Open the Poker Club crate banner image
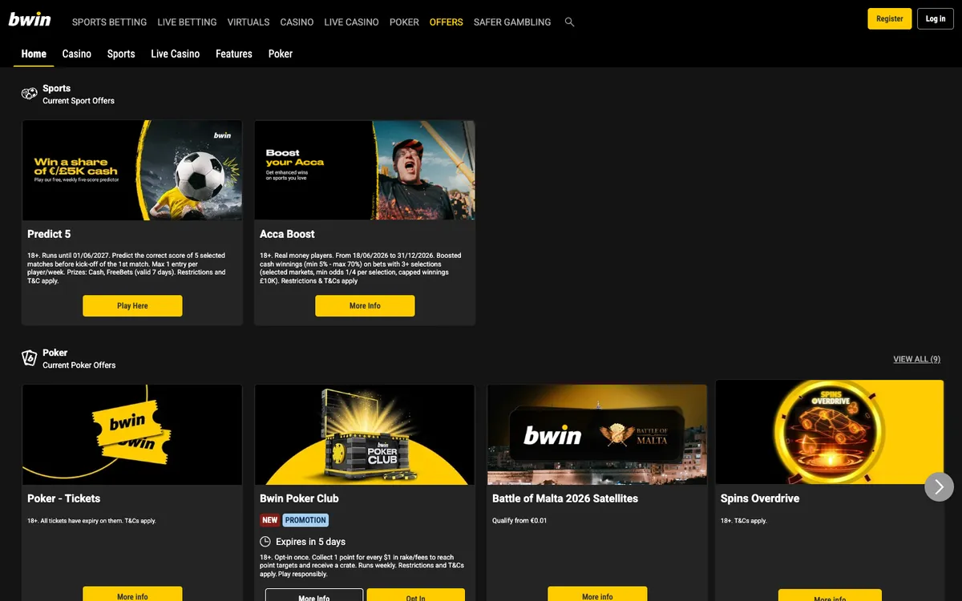Screen dimensions: 962x601 coord(365,435)
